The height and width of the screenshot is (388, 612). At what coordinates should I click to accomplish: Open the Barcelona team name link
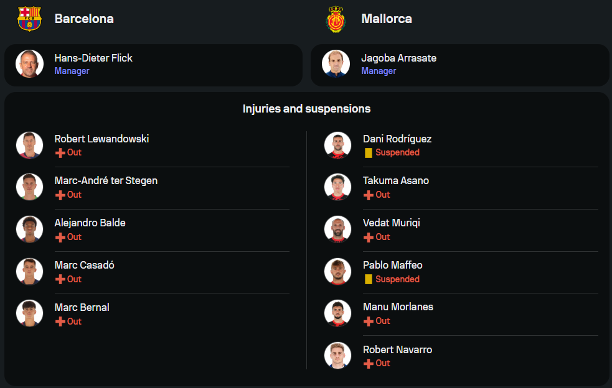[84, 19]
